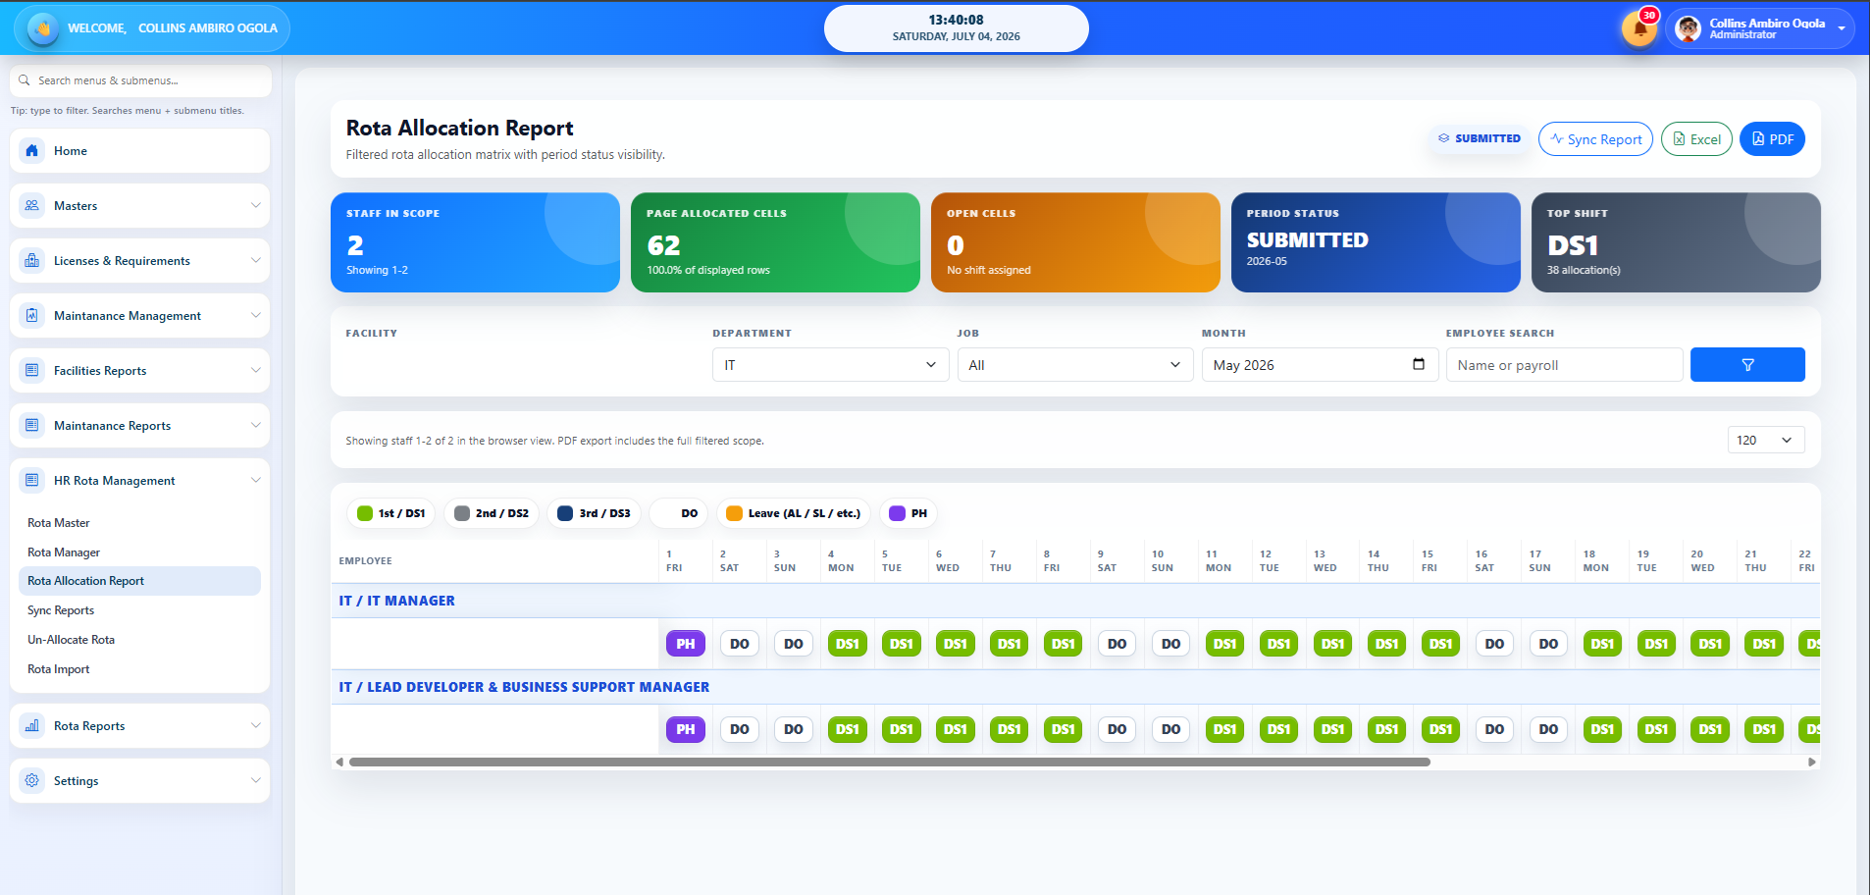The width and height of the screenshot is (1870, 895).
Task: Expand the Maintanance Management chevron
Action: [255, 316]
